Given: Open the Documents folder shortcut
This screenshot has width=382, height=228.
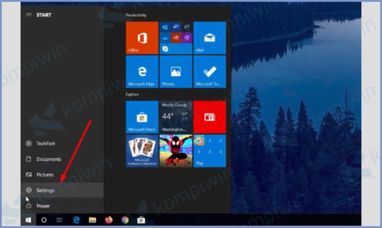Looking at the screenshot, I should point(48,159).
